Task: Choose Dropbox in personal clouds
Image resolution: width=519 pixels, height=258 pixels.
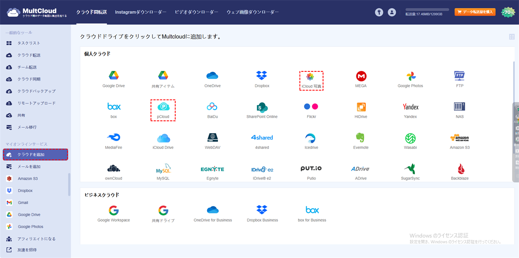Action: (262, 76)
